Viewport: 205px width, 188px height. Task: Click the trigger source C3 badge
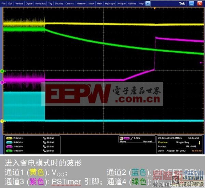[126, 138]
